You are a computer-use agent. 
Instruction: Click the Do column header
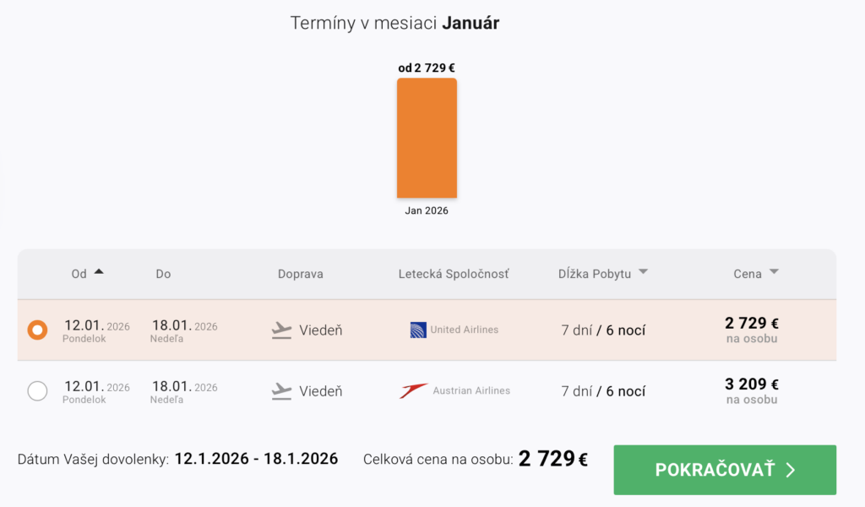point(163,274)
